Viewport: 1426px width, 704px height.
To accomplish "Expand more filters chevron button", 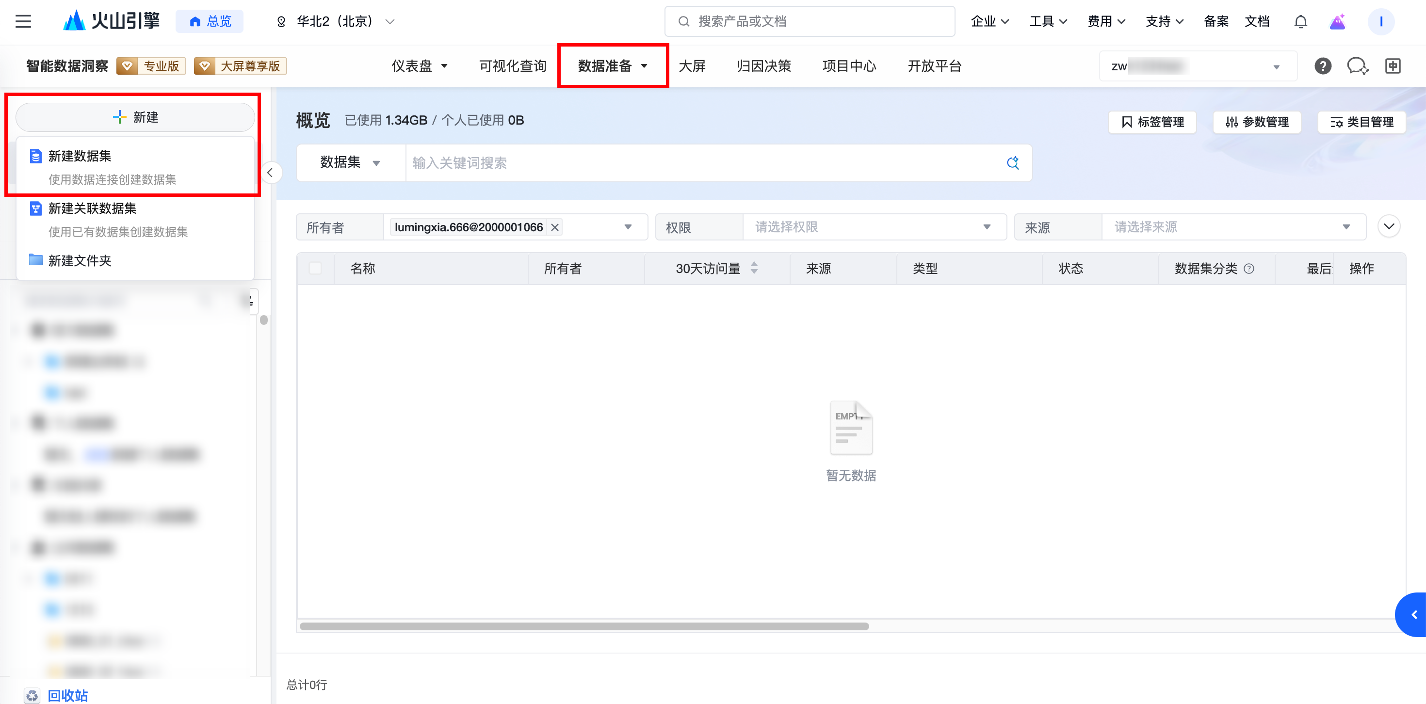I will coord(1388,226).
